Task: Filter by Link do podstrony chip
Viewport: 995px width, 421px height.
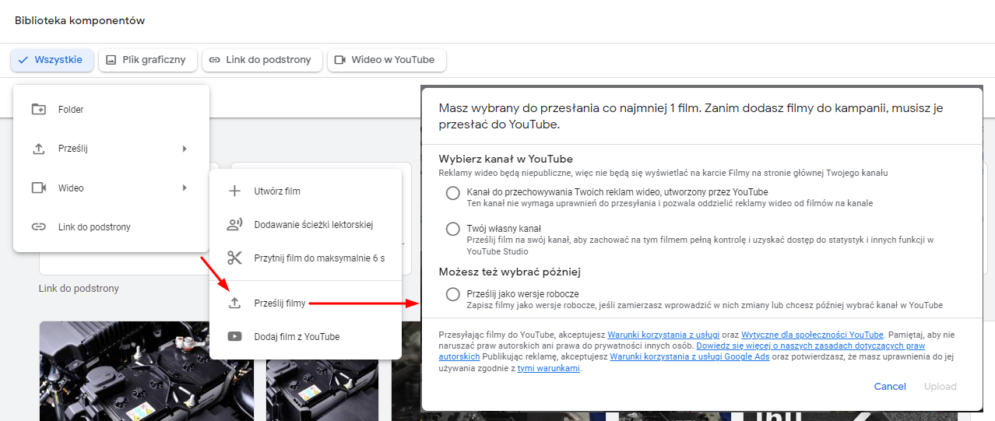Action: (262, 60)
